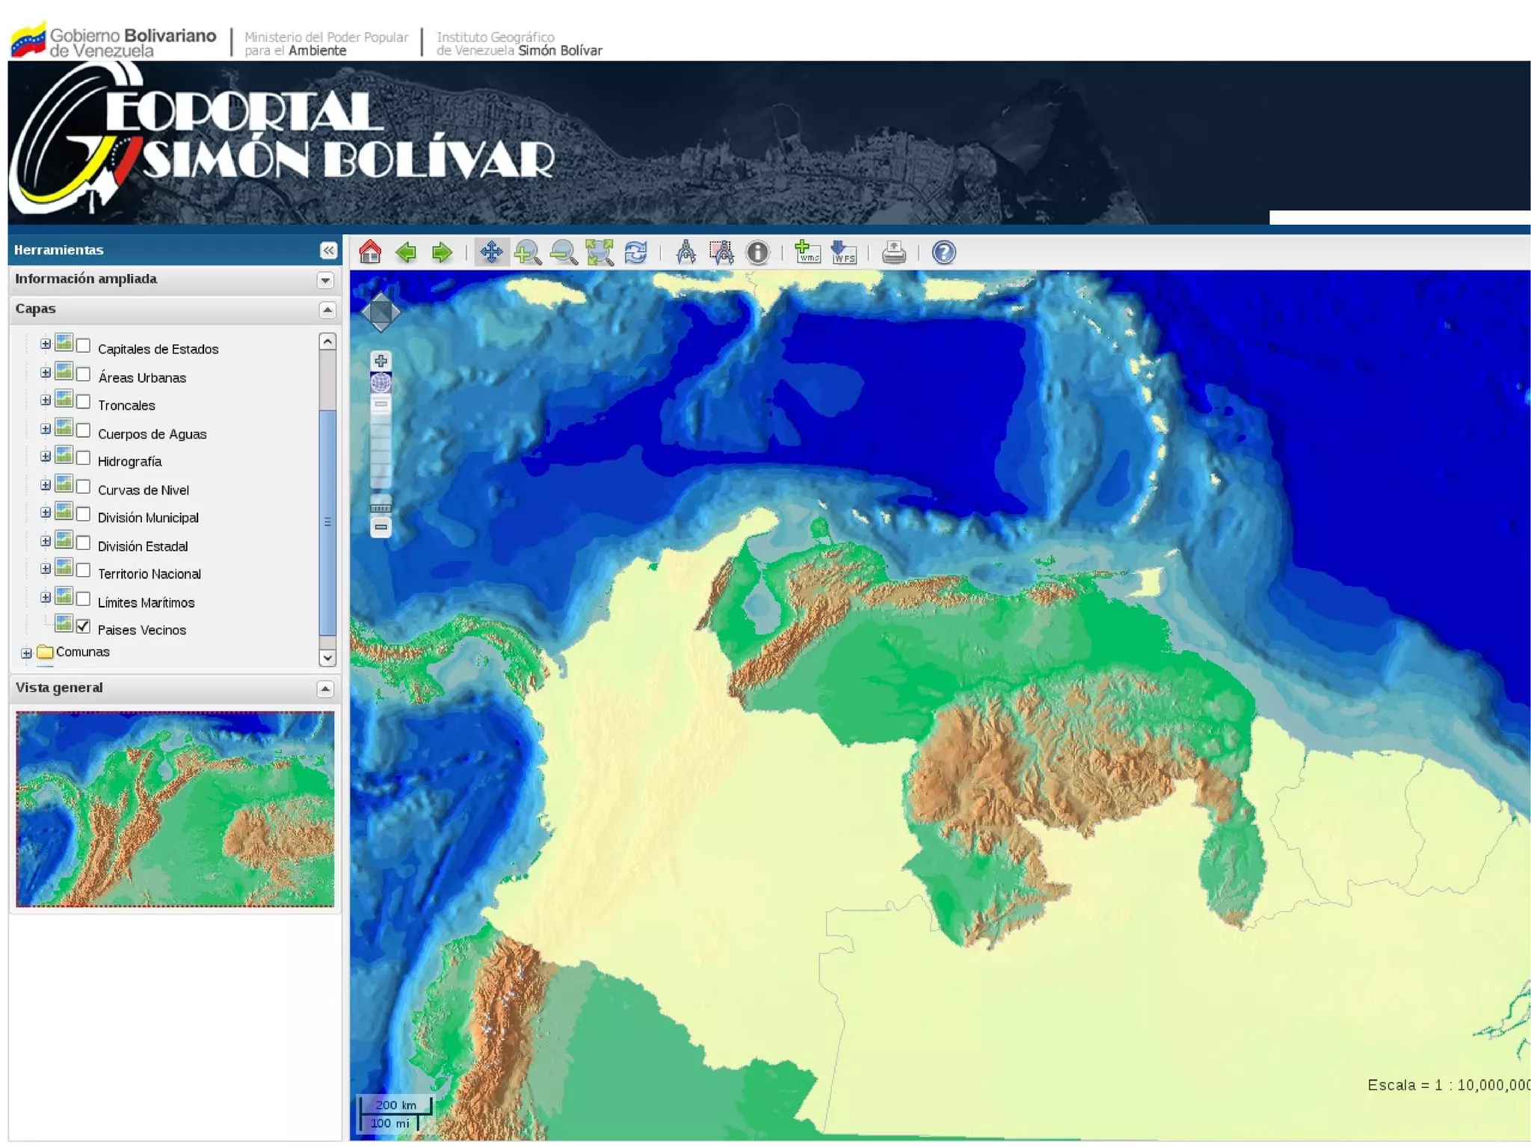Click the Print map icon
This screenshot has height=1147, width=1531.
click(893, 253)
